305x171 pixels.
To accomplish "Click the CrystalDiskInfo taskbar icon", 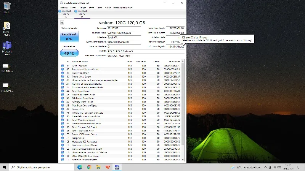I will pos(117,167).
